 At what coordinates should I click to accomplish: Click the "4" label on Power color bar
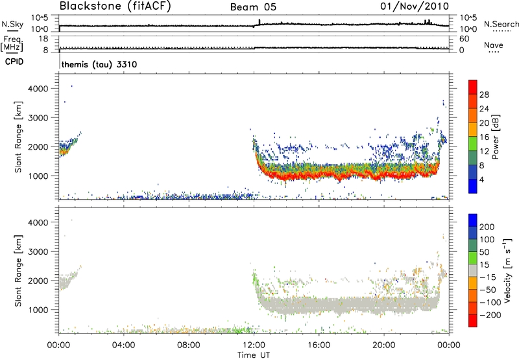tap(481, 179)
